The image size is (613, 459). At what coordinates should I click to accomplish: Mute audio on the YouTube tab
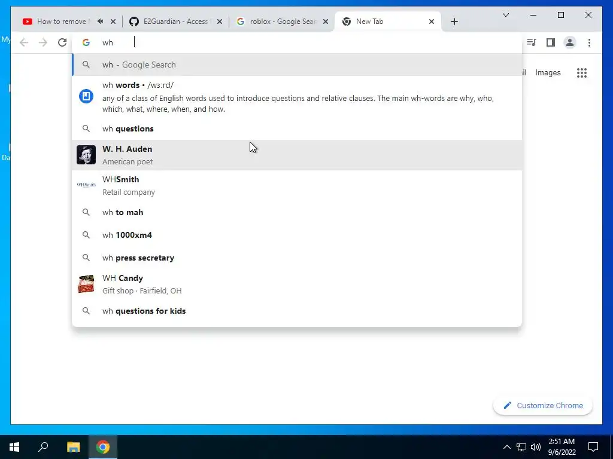[101, 22]
